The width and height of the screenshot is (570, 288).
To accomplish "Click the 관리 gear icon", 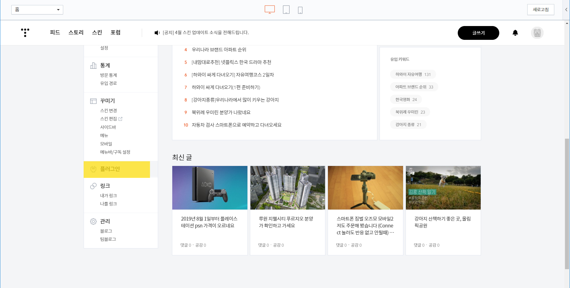I will click(x=93, y=221).
